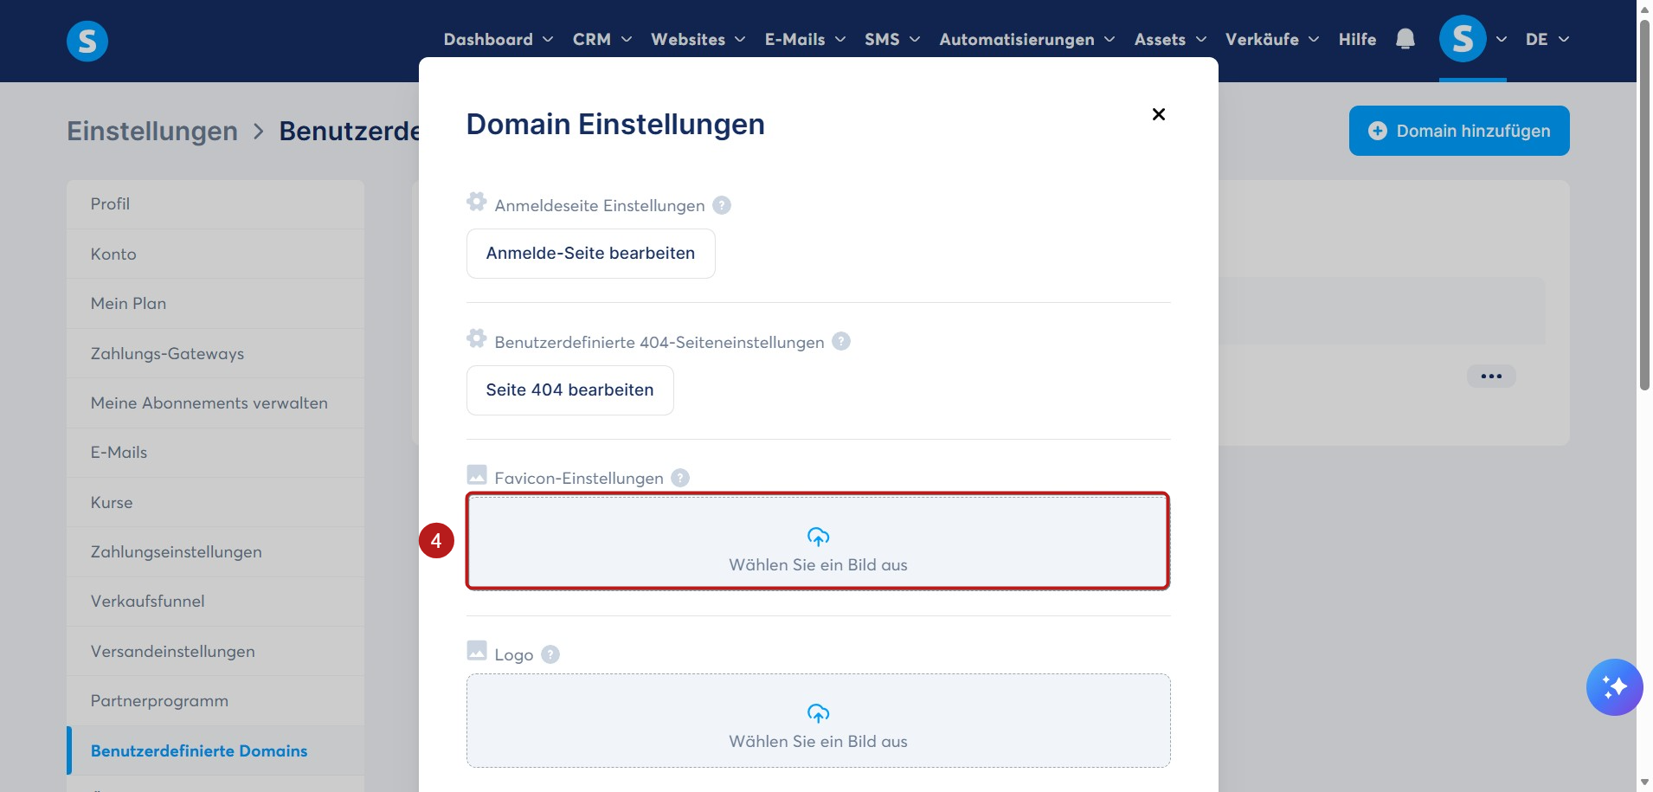Screen dimensions: 1653x792
Task: Open Kurse settings
Action: point(215,503)
